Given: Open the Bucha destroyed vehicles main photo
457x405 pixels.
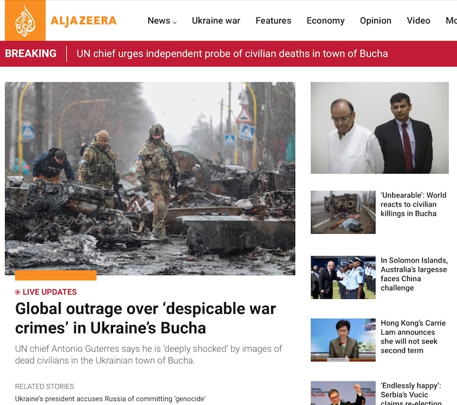Looking at the screenshot, I should click(150, 178).
